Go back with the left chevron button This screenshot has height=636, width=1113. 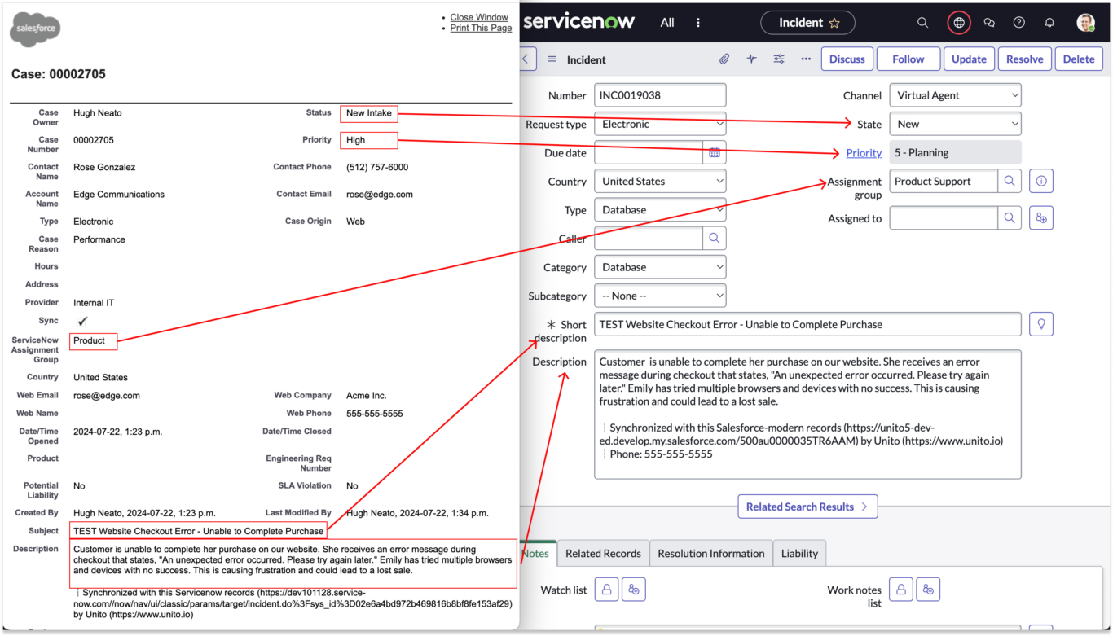(526, 59)
